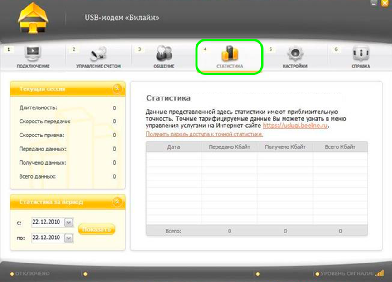This screenshot has width=392, height=282.
Task: Click the Скорость приема label
Action: 42,135
